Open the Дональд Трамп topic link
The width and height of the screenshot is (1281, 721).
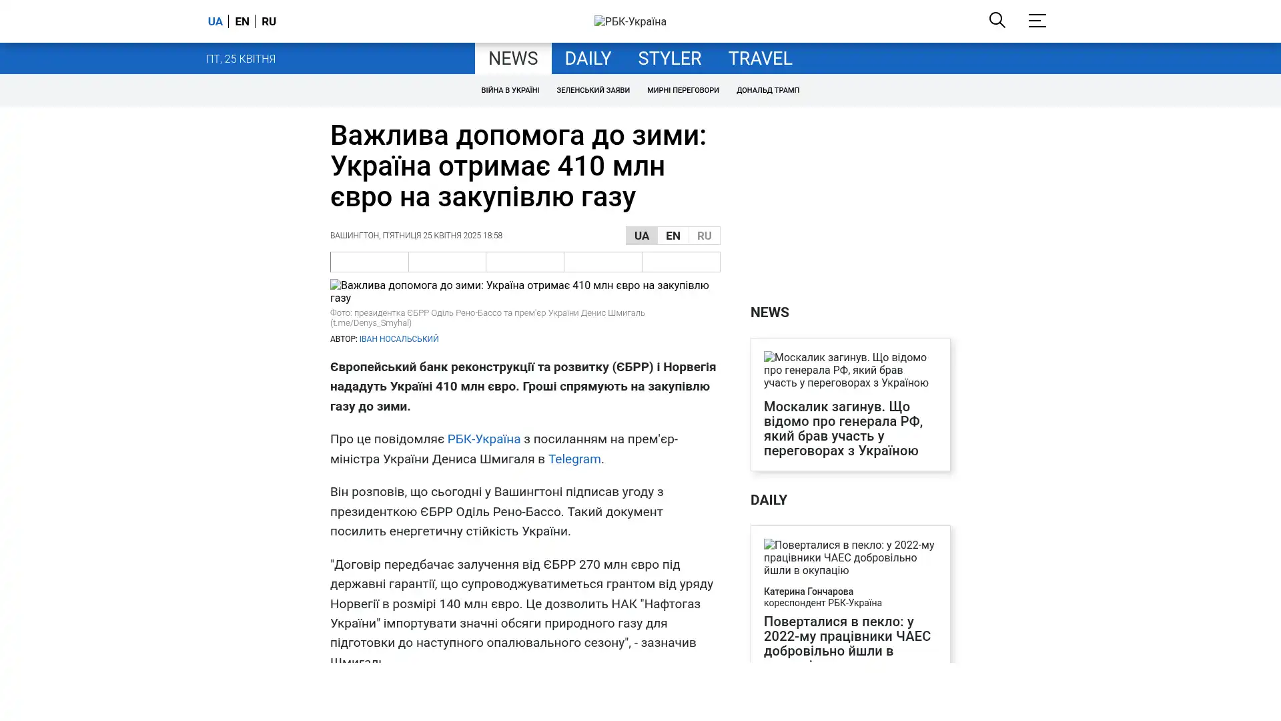767,90
